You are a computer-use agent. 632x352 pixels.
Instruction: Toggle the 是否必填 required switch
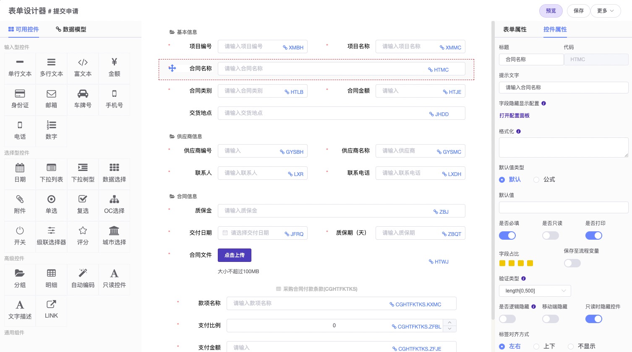[x=507, y=236]
